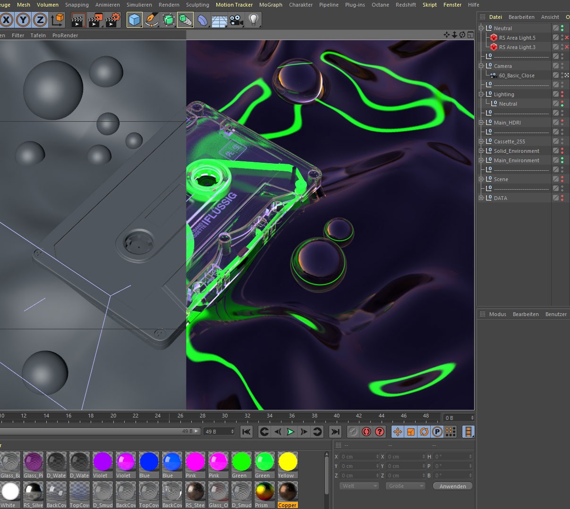570x509 pixels.
Task: Click the Deformer bend icon
Action: point(203,20)
